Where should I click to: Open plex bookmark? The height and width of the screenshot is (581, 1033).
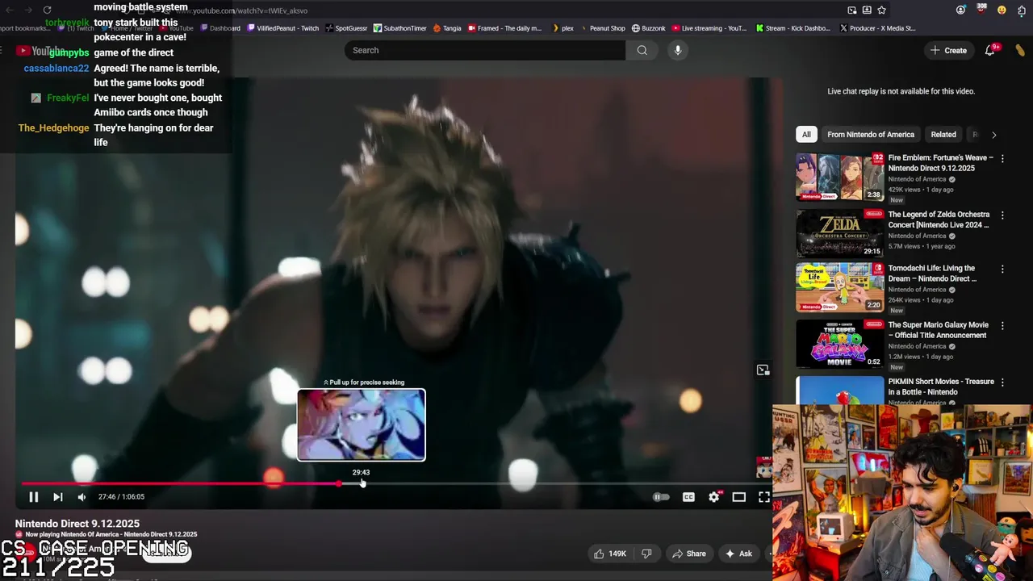pos(563,28)
